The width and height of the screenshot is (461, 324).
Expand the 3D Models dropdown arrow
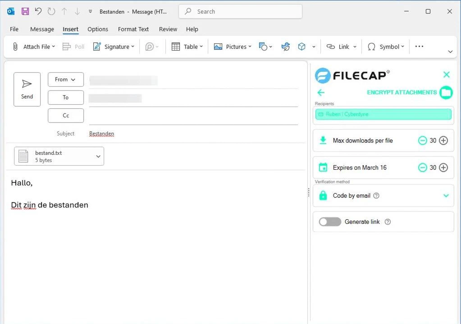314,46
